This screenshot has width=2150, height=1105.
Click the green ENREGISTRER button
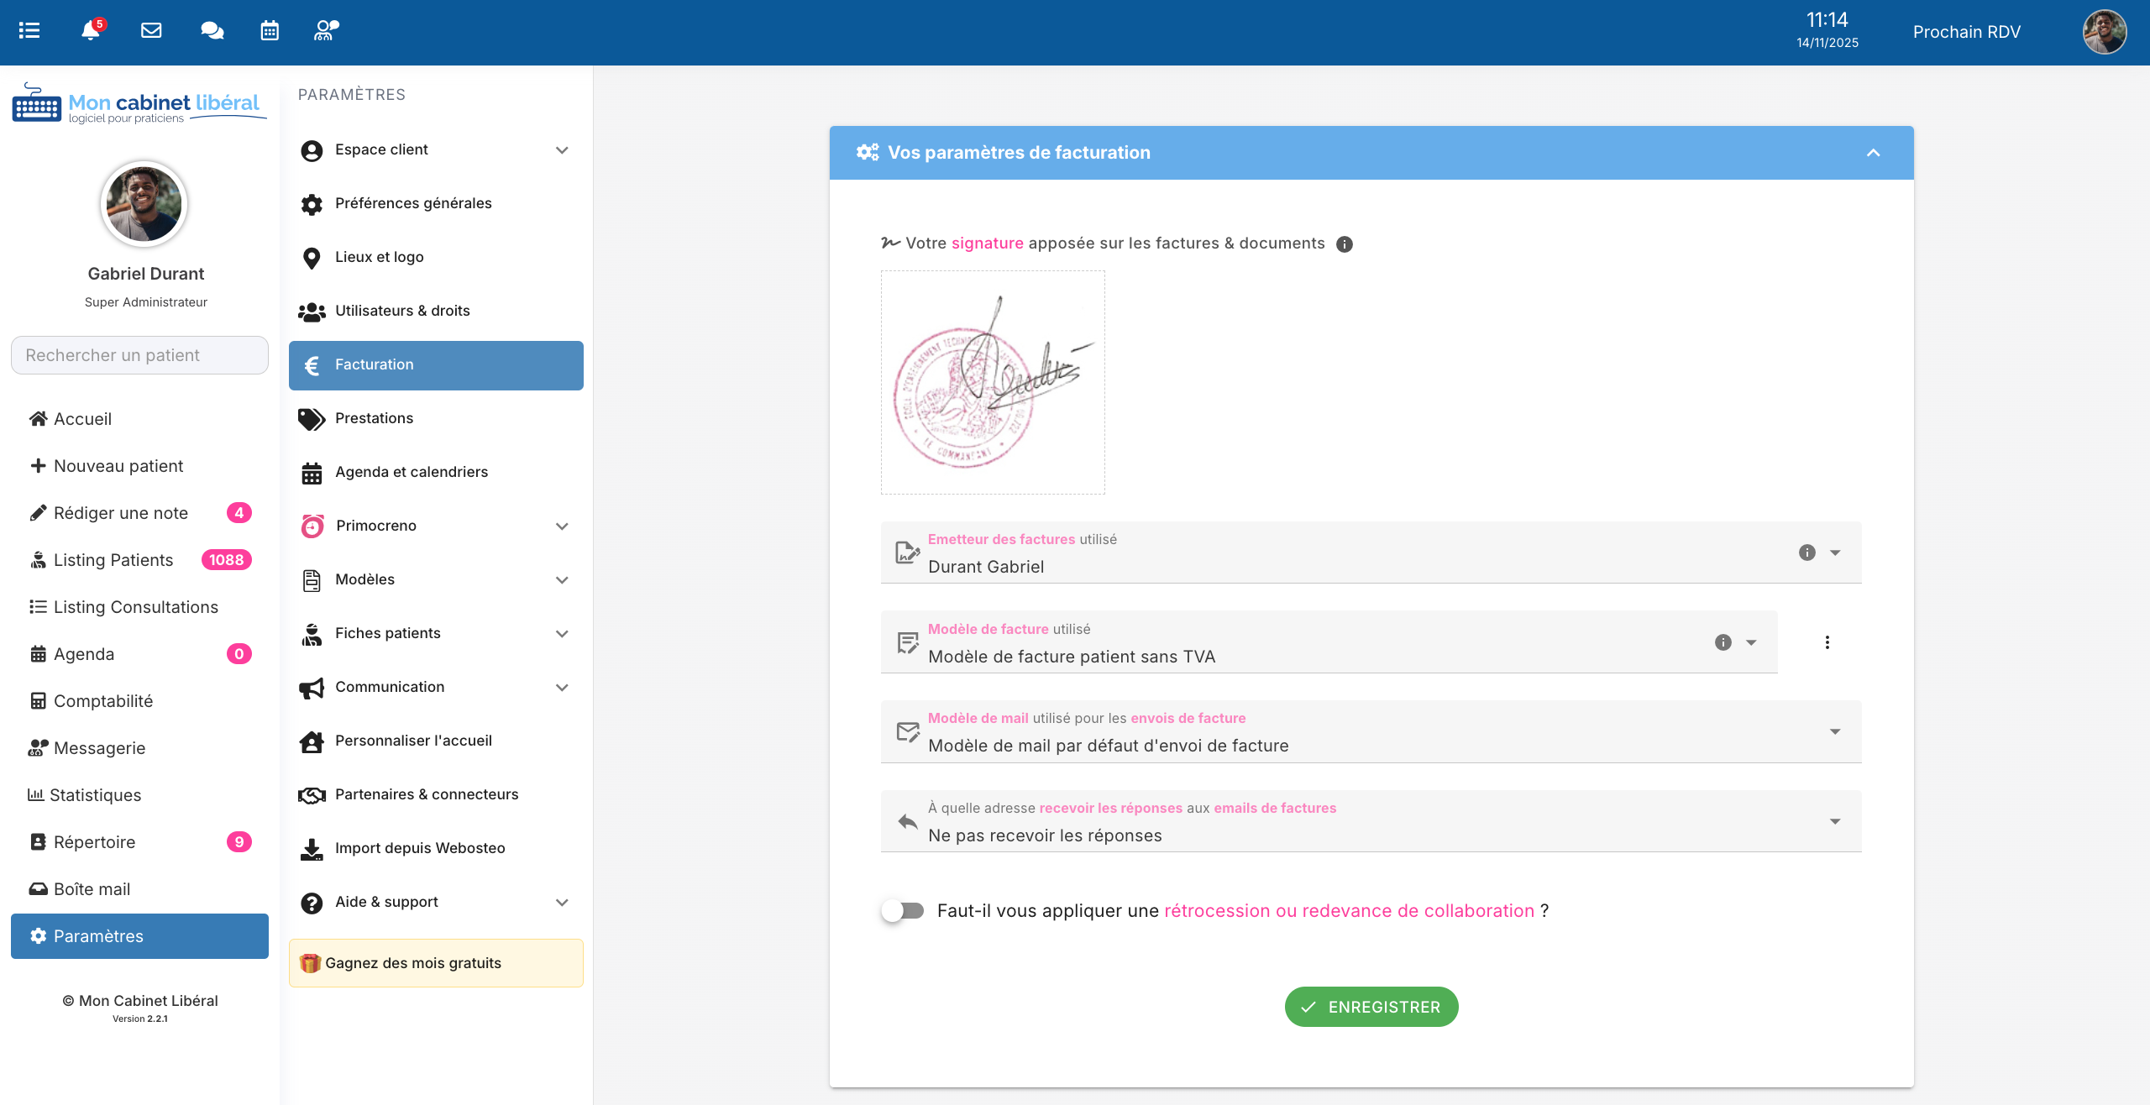(1371, 1007)
